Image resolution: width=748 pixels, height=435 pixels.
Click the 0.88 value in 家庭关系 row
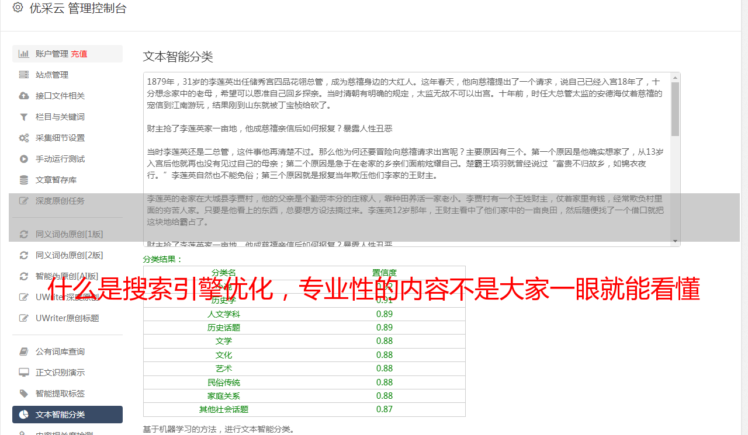[385, 396]
